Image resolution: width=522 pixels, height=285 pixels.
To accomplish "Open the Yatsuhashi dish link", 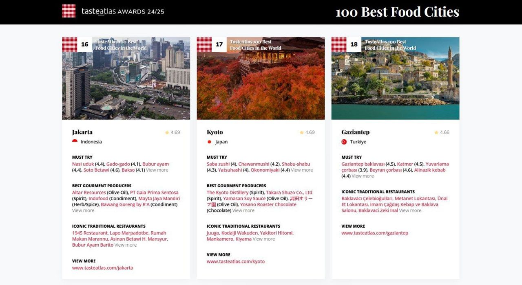I will tap(230, 170).
